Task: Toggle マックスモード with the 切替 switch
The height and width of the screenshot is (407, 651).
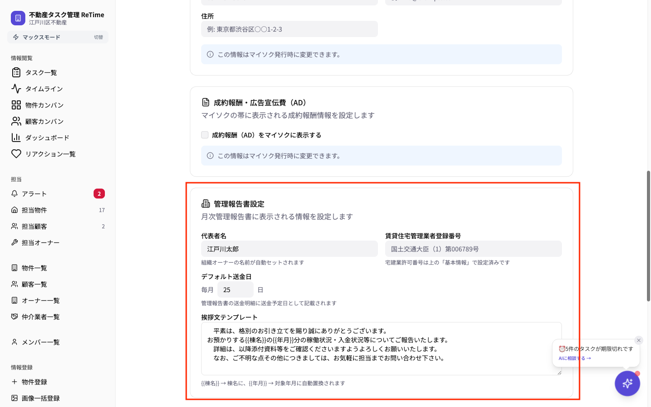Action: (x=99, y=37)
